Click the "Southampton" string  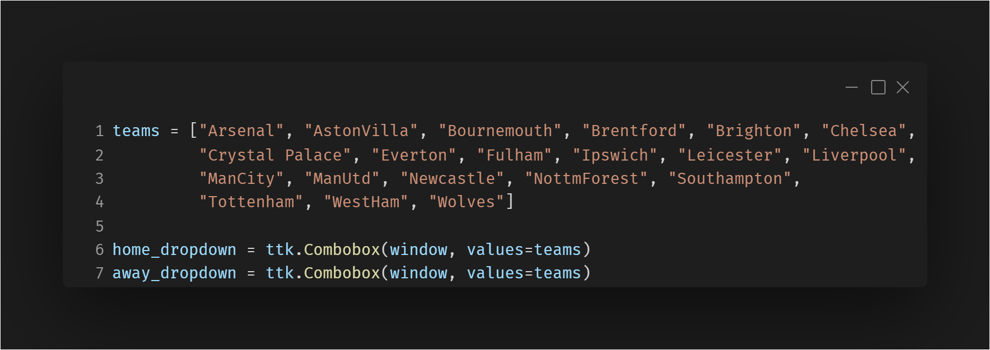[x=729, y=179]
